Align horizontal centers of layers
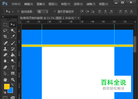 click(105, 12)
